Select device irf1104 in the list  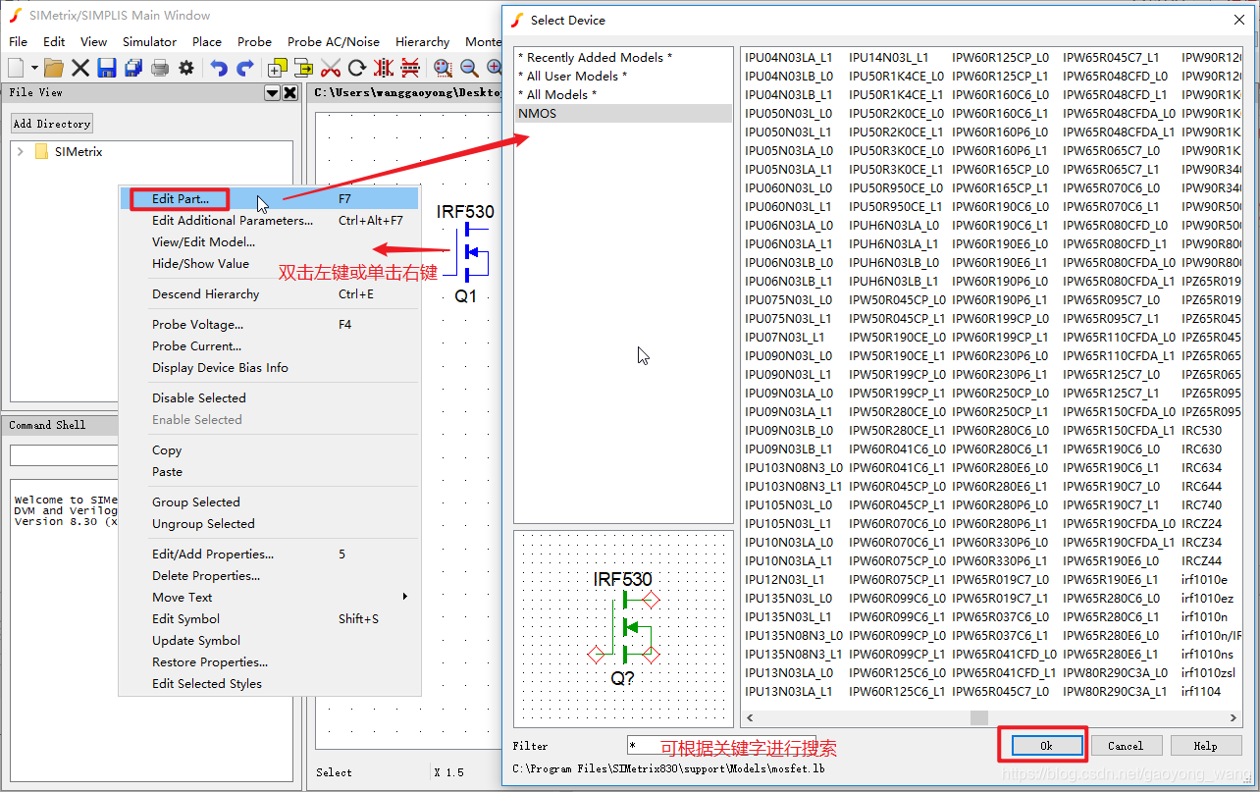(1201, 692)
